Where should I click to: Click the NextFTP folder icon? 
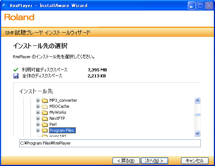tap(45, 119)
